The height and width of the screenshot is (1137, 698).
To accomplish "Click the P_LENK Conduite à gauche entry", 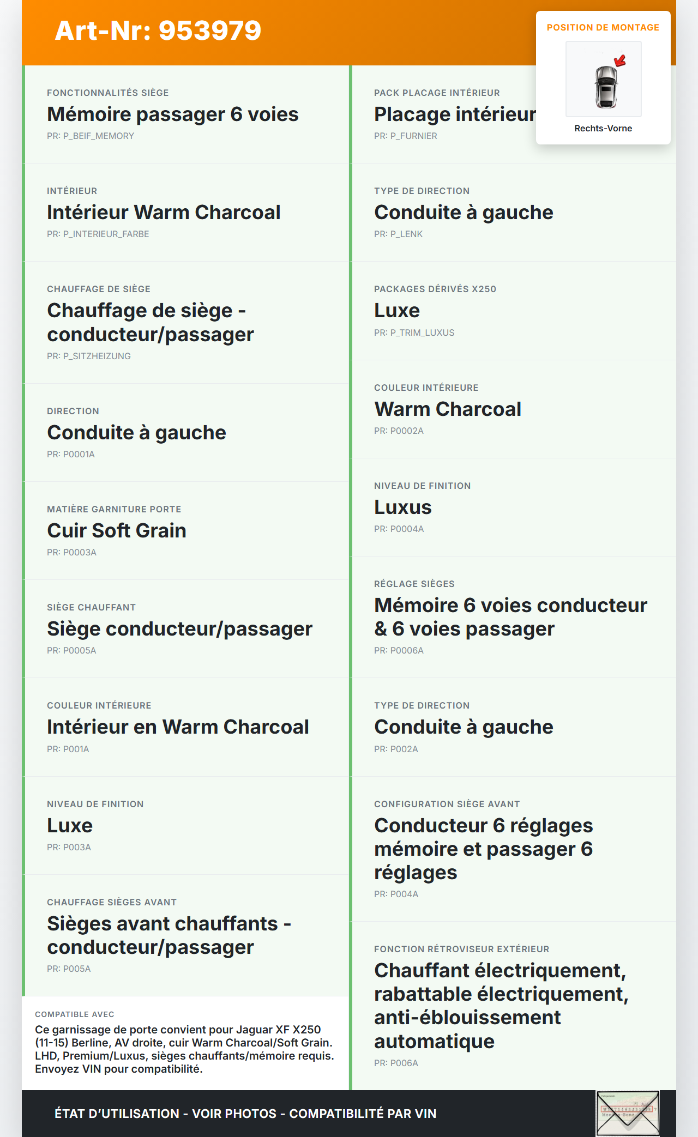I will pos(464,213).
